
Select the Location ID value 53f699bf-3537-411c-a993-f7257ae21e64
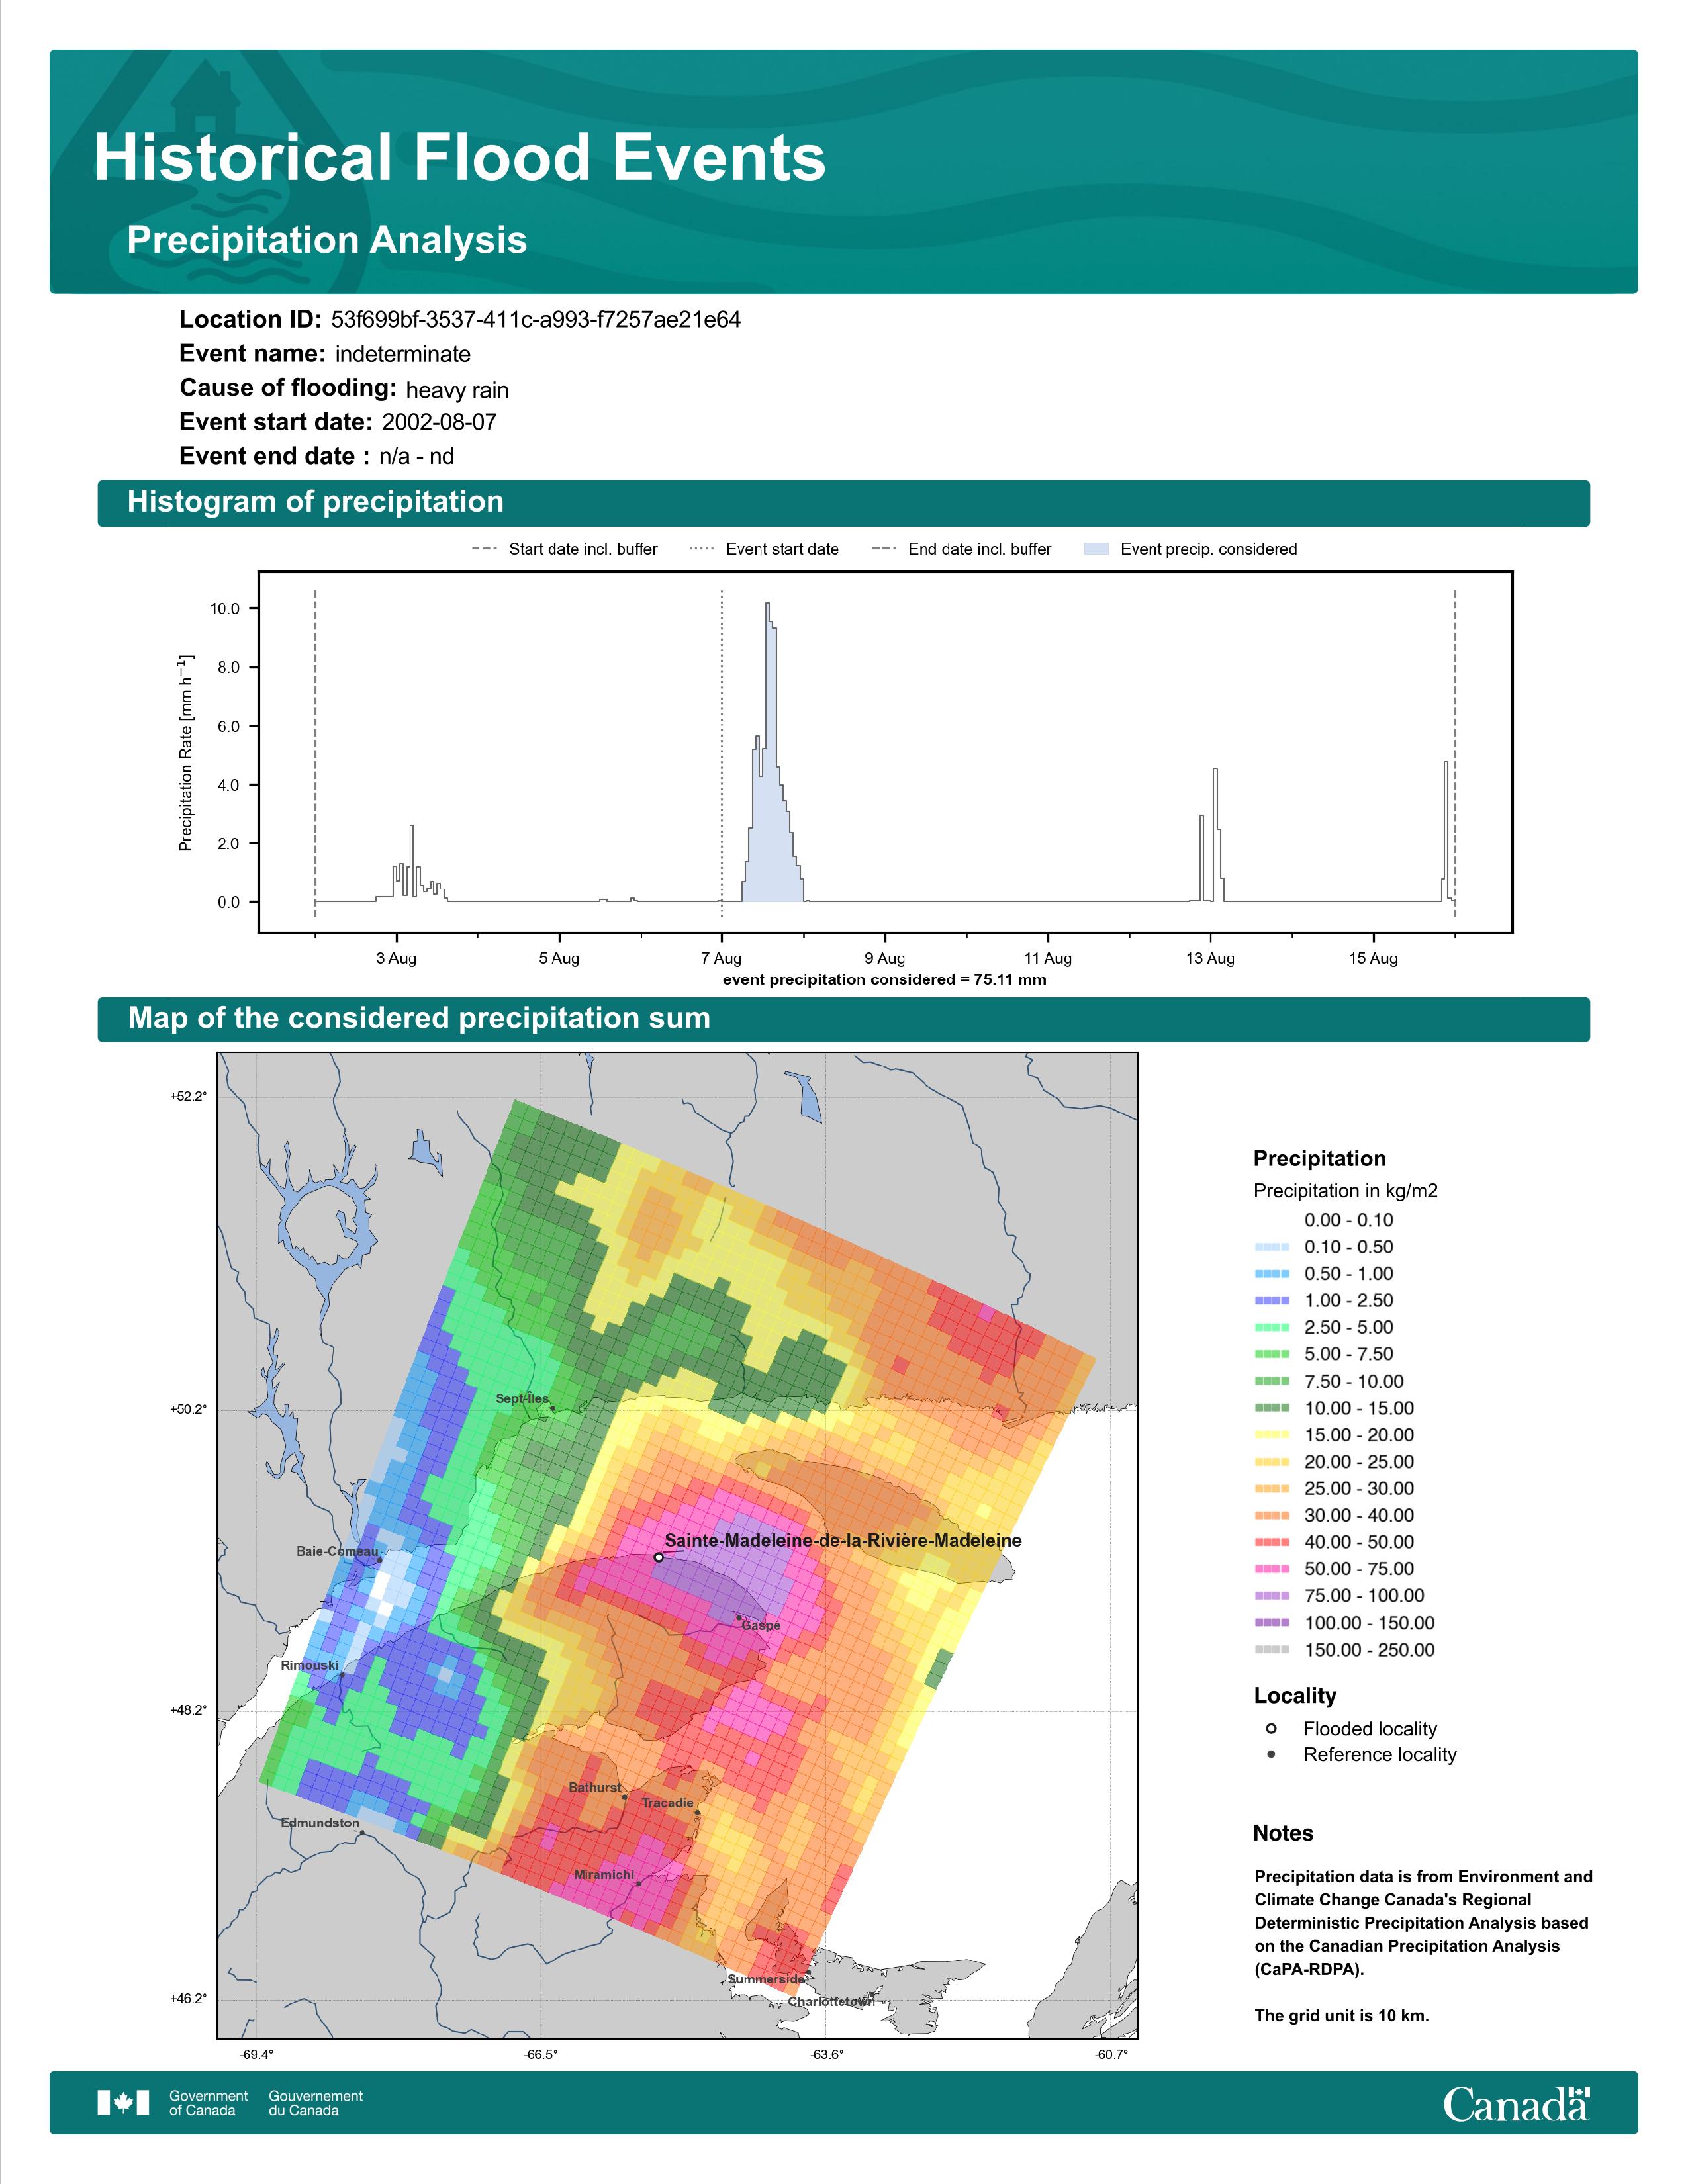[x=536, y=320]
